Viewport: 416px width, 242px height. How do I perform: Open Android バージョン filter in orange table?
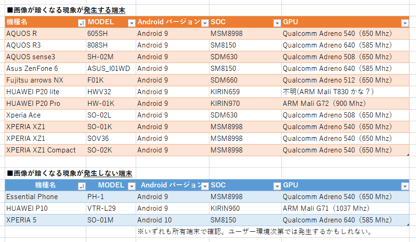click(205, 23)
